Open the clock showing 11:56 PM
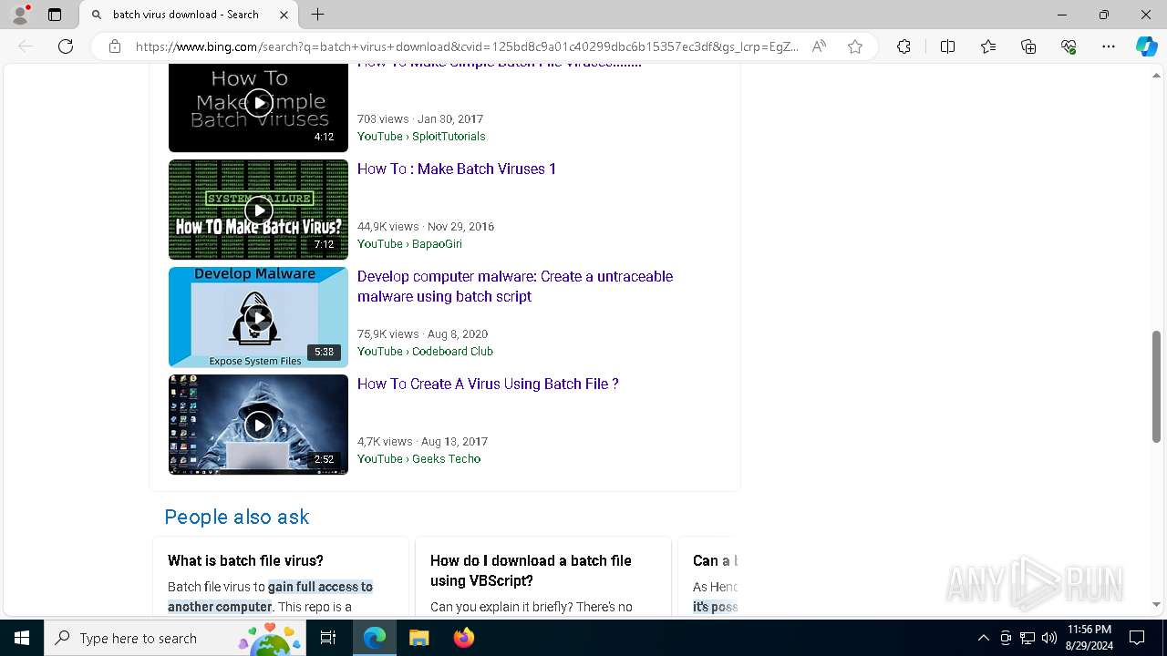Image resolution: width=1167 pixels, height=656 pixels. point(1089,638)
